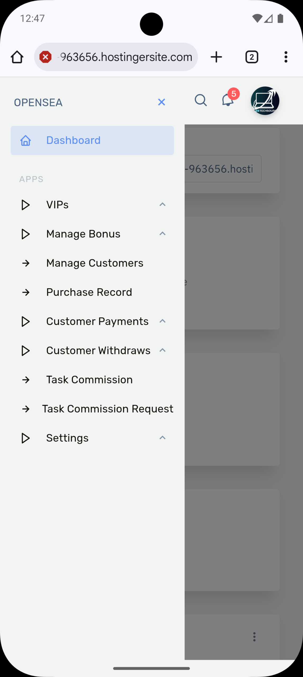Expand the Manage Bonus chevron
The height and width of the screenshot is (677, 303).
pos(162,234)
